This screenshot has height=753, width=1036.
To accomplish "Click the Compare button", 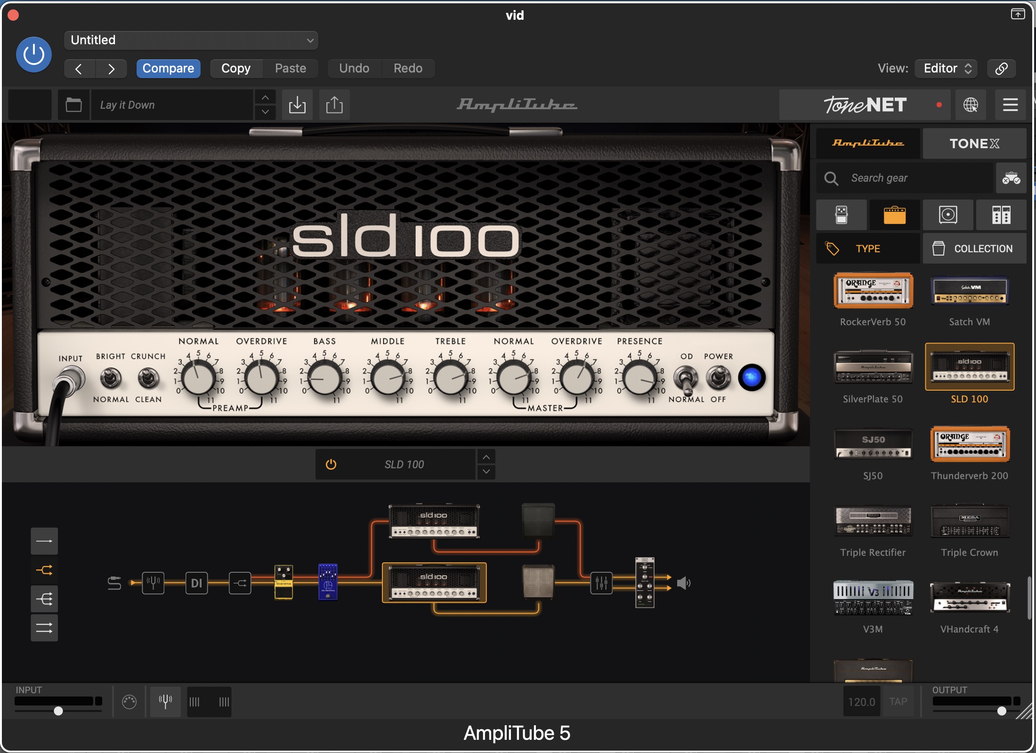I will tap(168, 68).
